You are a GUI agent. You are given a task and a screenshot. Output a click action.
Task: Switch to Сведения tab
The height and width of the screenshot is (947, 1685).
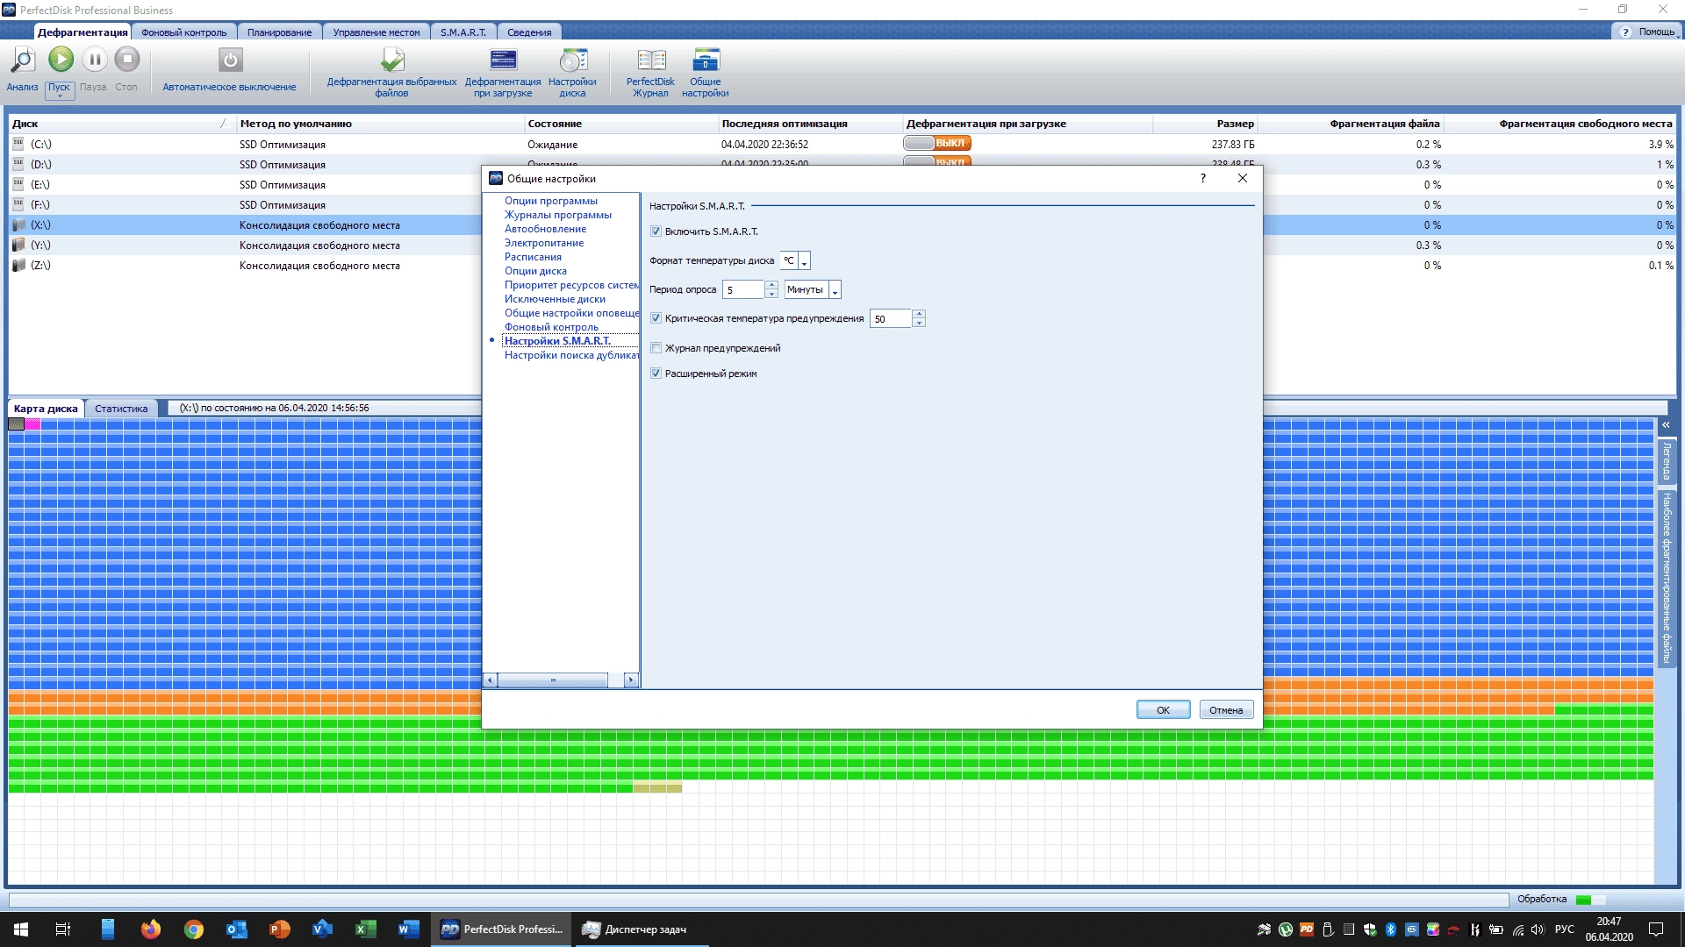tap(529, 32)
